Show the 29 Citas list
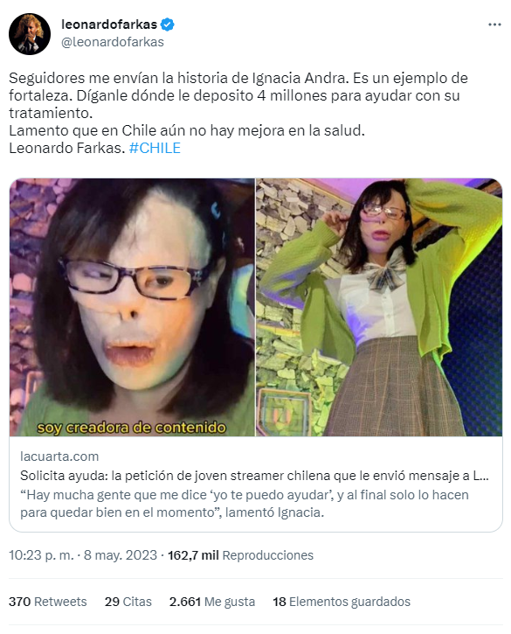The width and height of the screenshot is (511, 634). pos(128,602)
